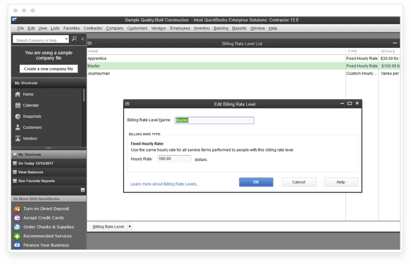Click the Search Company or Help field
The height and width of the screenshot is (264, 411).
click(39, 39)
